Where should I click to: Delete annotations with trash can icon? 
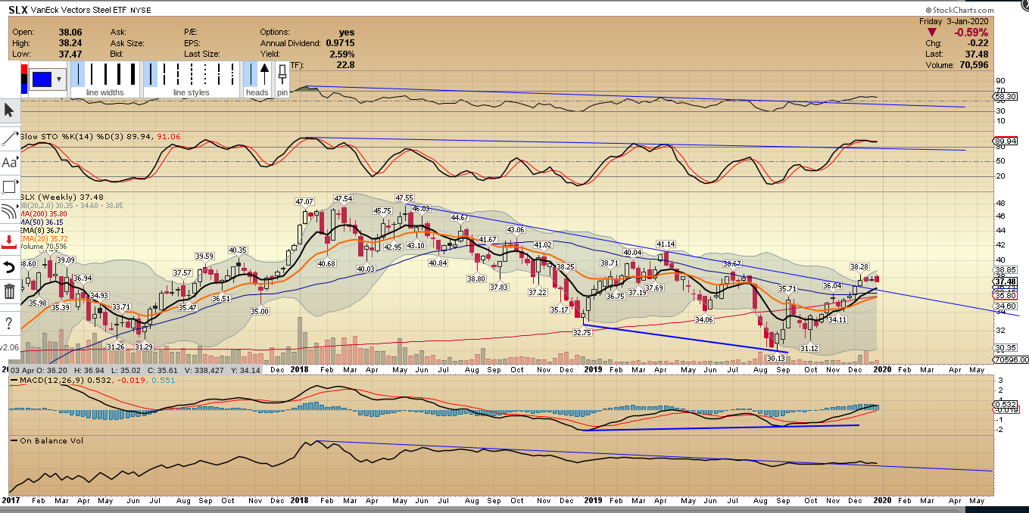tap(9, 291)
